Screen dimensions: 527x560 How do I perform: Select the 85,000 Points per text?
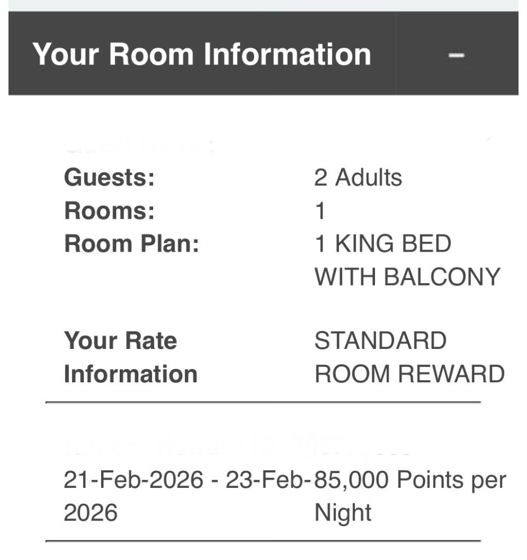click(410, 481)
